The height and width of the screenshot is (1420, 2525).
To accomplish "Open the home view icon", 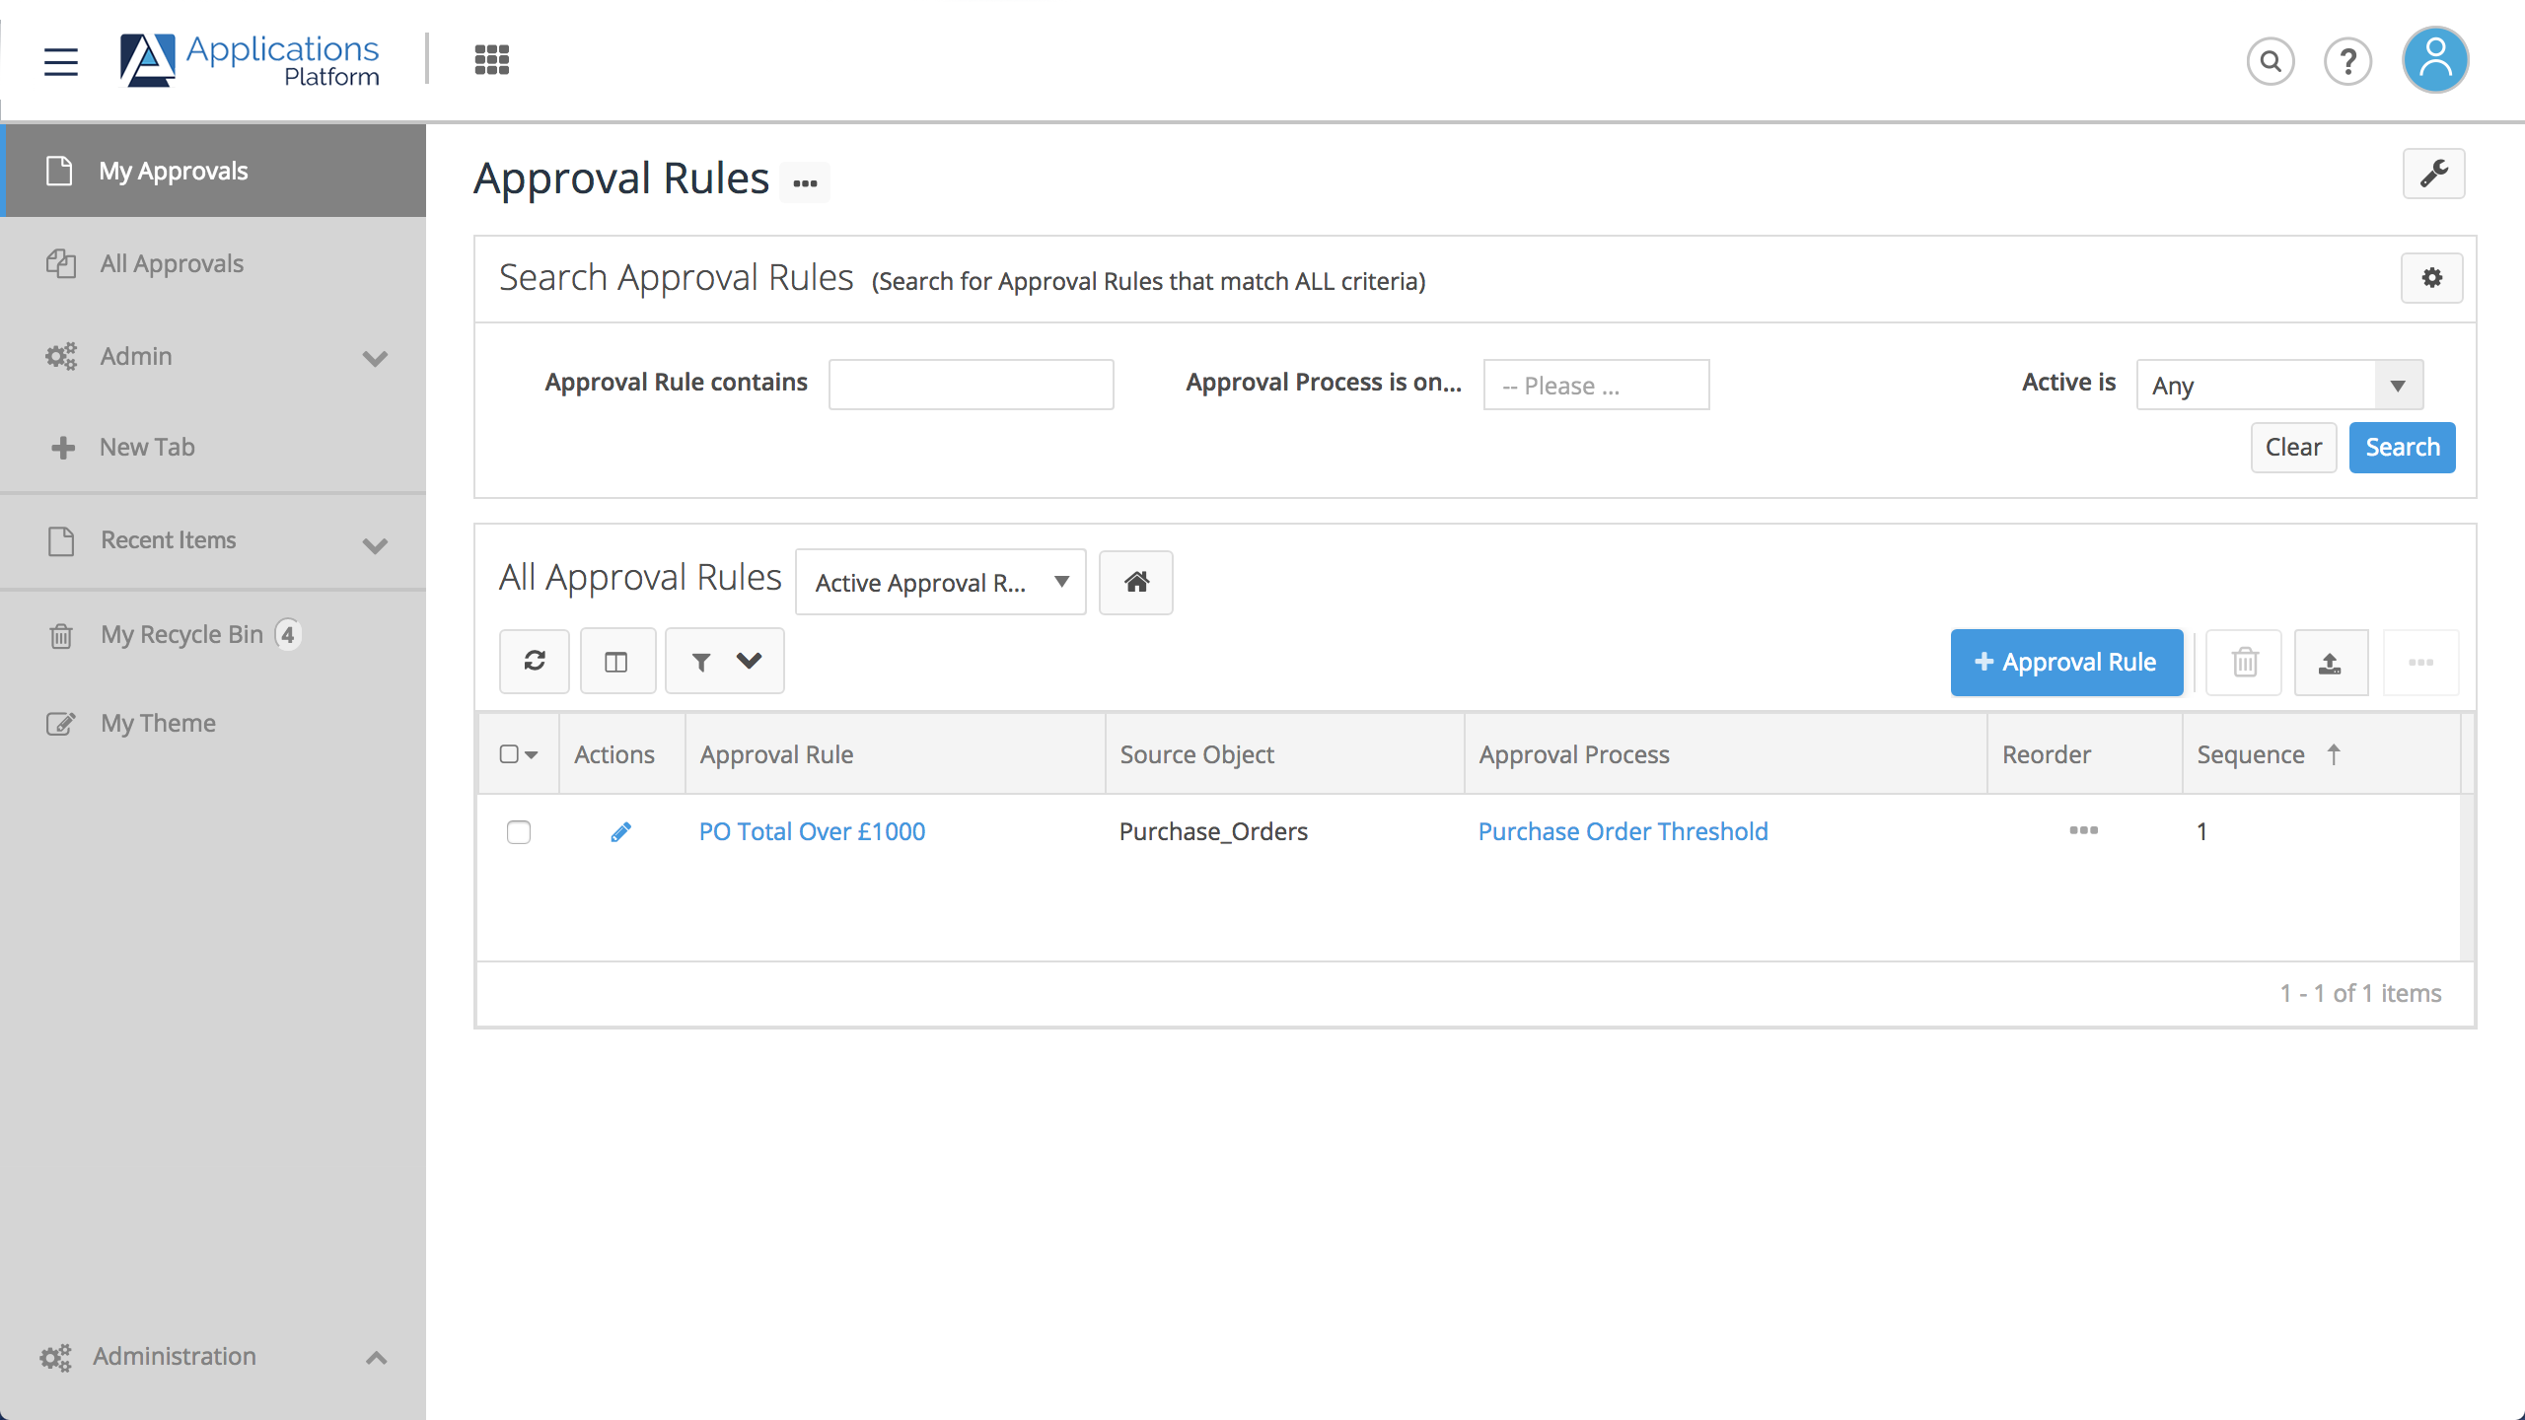I will (x=1135, y=582).
